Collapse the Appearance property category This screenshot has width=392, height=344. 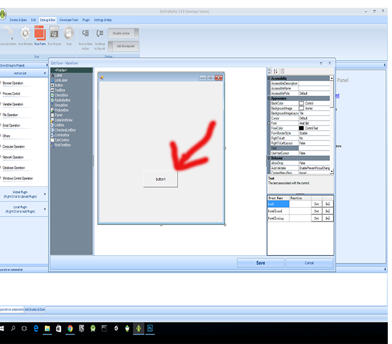[269, 98]
